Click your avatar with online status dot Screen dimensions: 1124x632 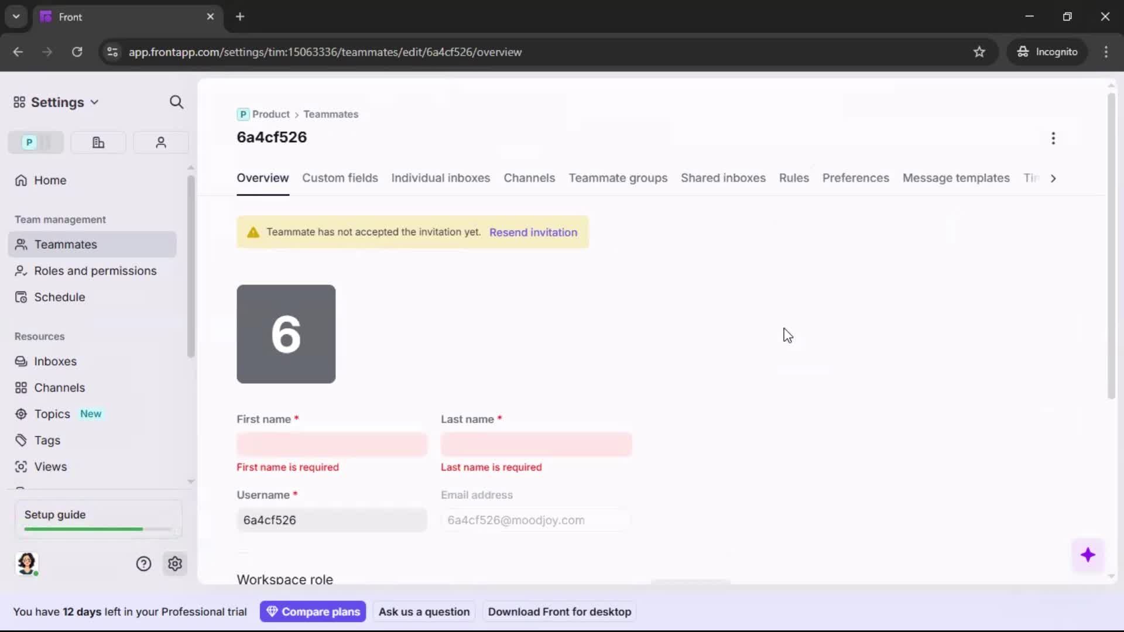pyautogui.click(x=28, y=564)
